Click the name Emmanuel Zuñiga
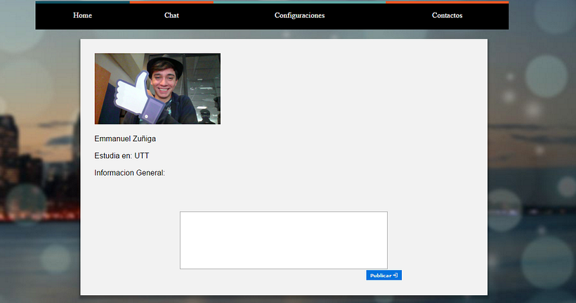This screenshot has height=303, width=576. [x=125, y=138]
